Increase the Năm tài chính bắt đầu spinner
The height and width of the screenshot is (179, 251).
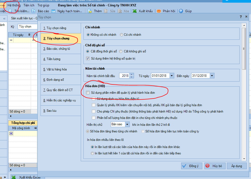pyautogui.click(x=132, y=74)
